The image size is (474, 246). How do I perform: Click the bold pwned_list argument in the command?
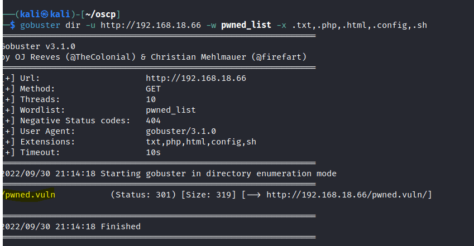246,26
